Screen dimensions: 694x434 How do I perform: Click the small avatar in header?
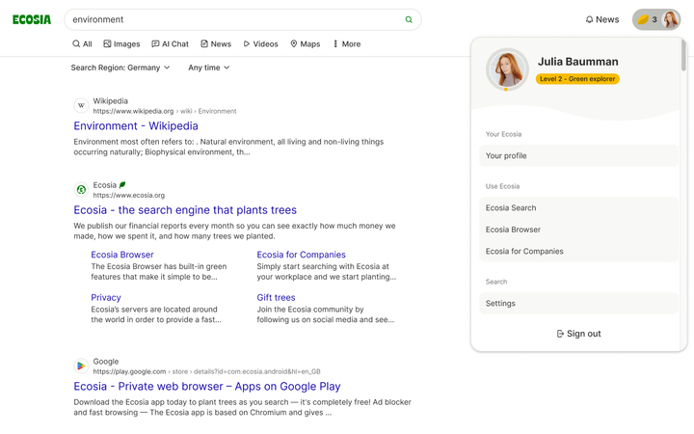coord(670,19)
